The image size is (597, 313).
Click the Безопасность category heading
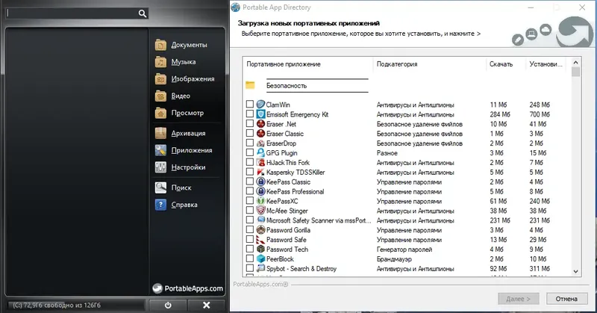click(287, 85)
